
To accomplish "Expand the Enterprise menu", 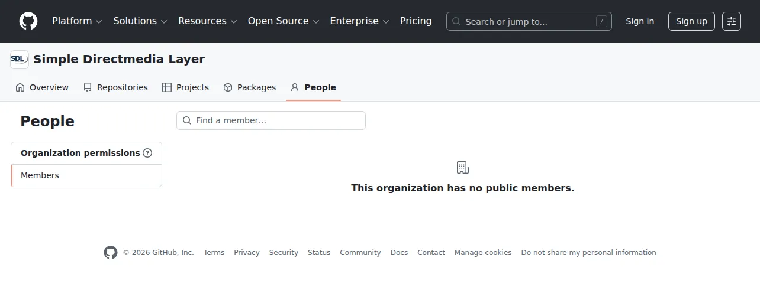I will pos(359,21).
